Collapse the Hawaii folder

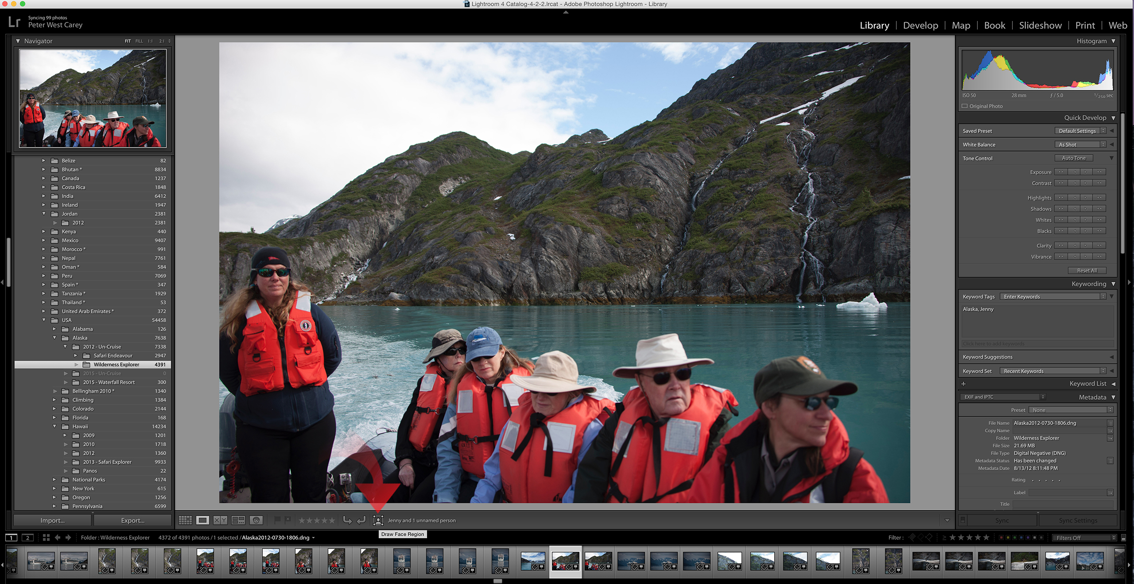[x=54, y=426]
